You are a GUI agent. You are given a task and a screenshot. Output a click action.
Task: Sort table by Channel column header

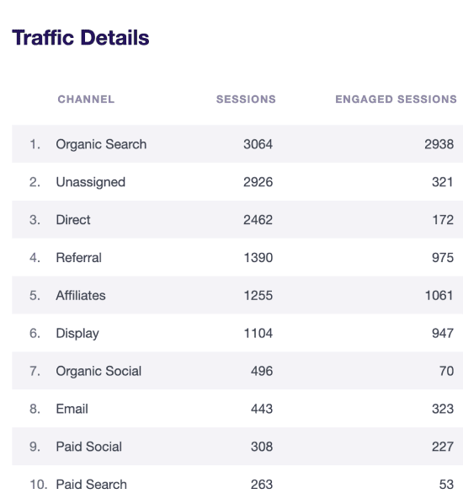coord(86,99)
